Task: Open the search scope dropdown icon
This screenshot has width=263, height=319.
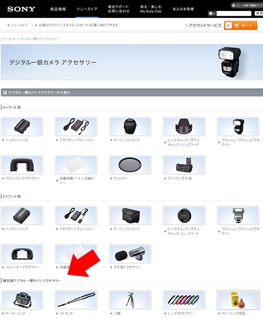Action: [x=212, y=14]
